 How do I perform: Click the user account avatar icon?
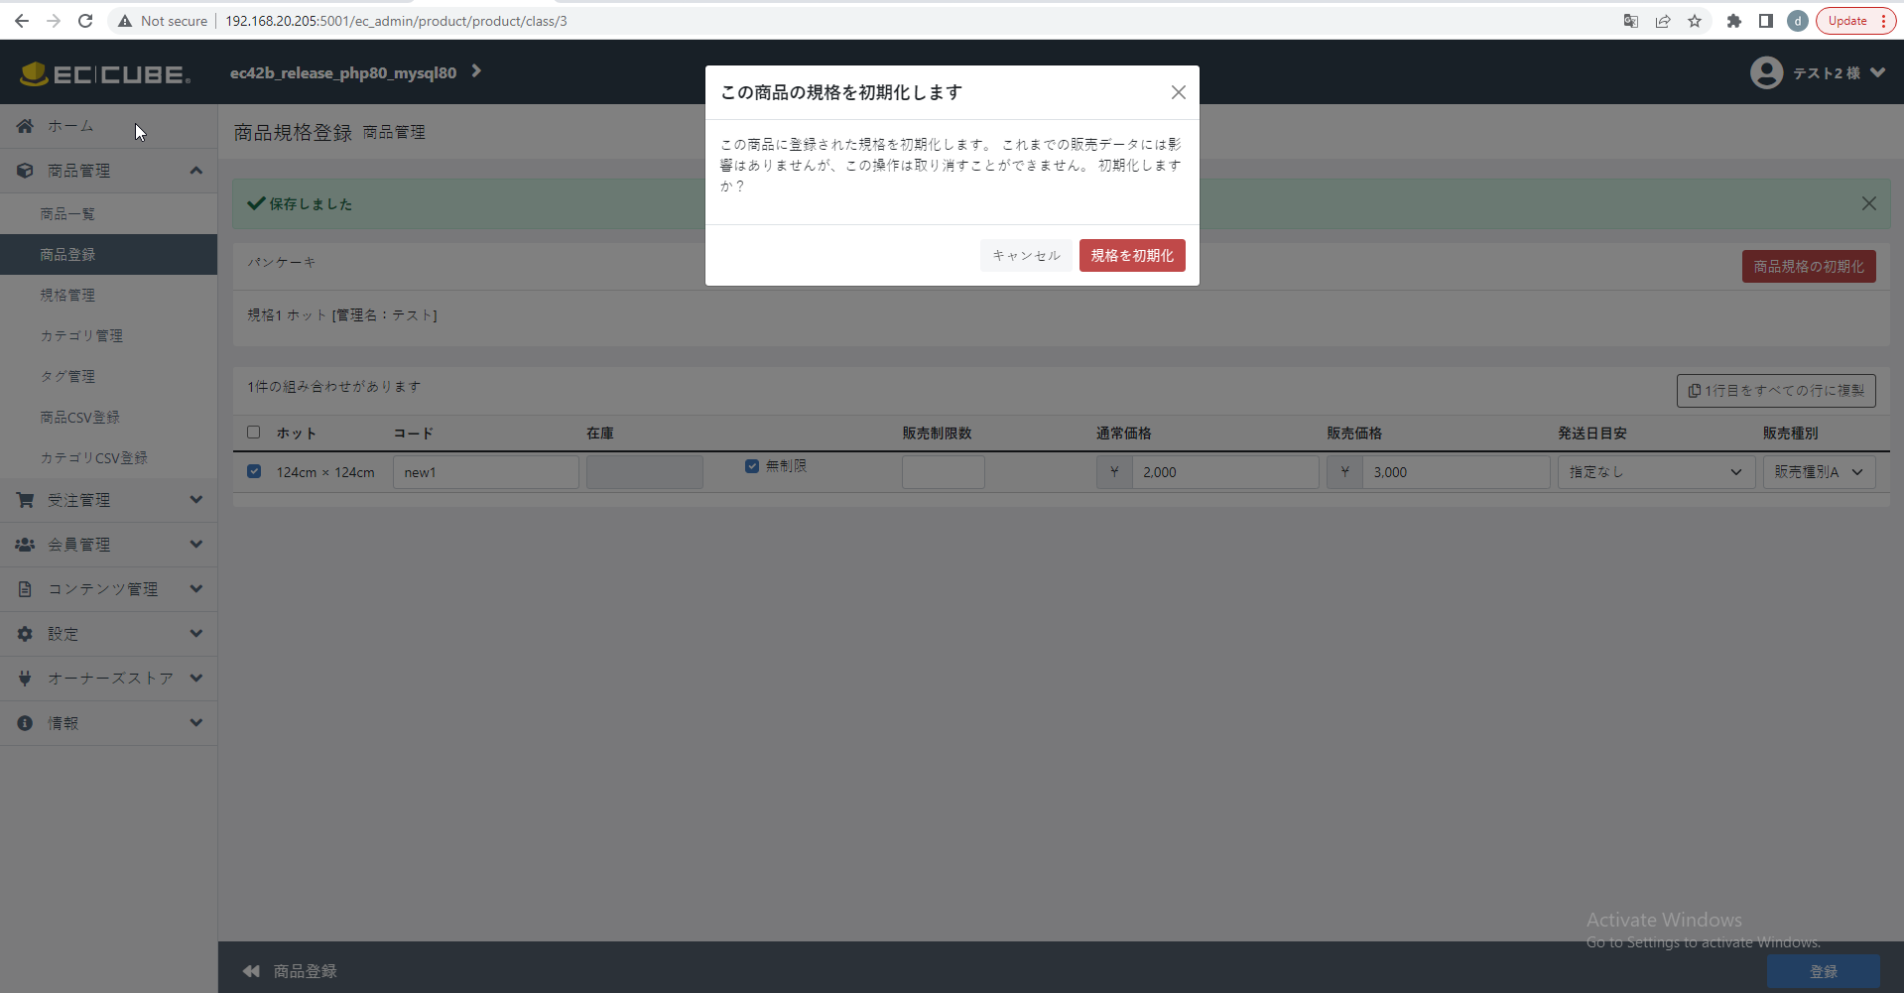point(1766,71)
